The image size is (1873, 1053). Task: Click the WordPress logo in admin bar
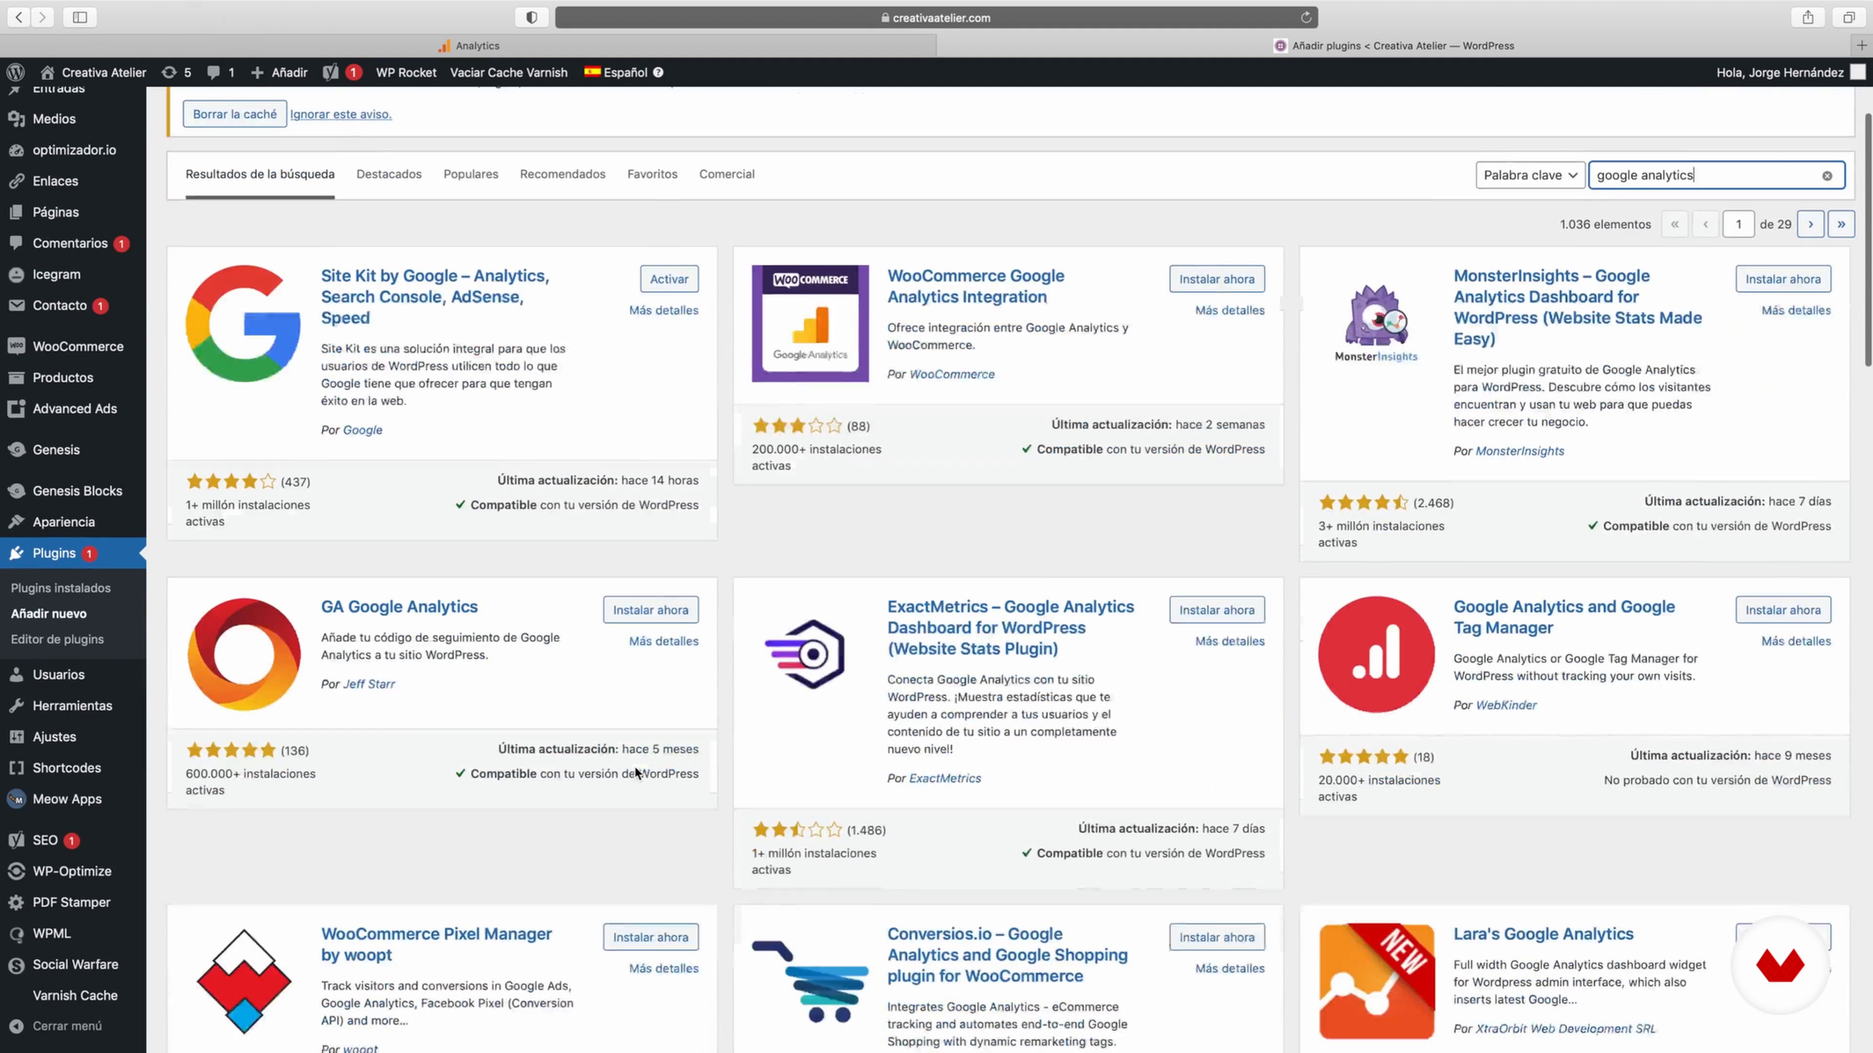15,72
